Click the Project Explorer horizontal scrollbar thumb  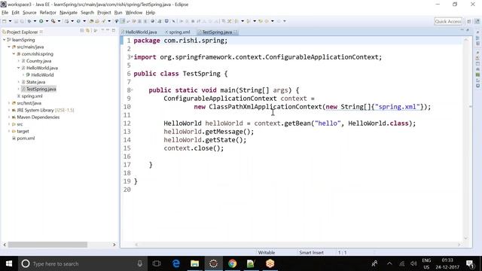coord(47,245)
